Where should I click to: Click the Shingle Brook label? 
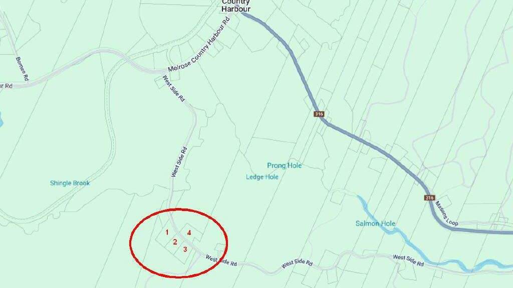[x=70, y=183]
